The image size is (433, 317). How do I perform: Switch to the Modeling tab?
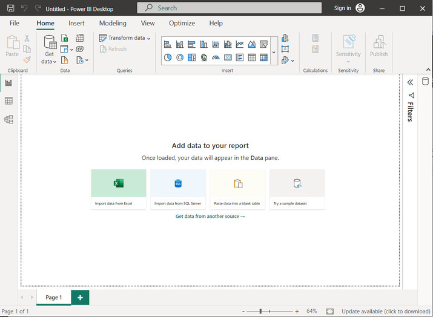point(113,23)
